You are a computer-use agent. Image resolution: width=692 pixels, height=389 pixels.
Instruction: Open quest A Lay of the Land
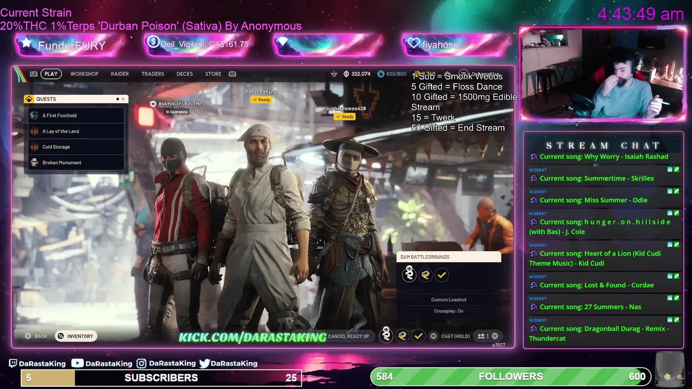(76, 131)
